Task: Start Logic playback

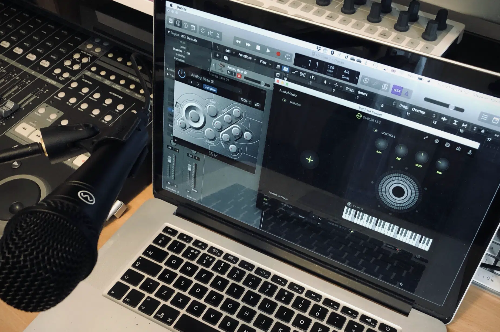Action: [x=268, y=50]
